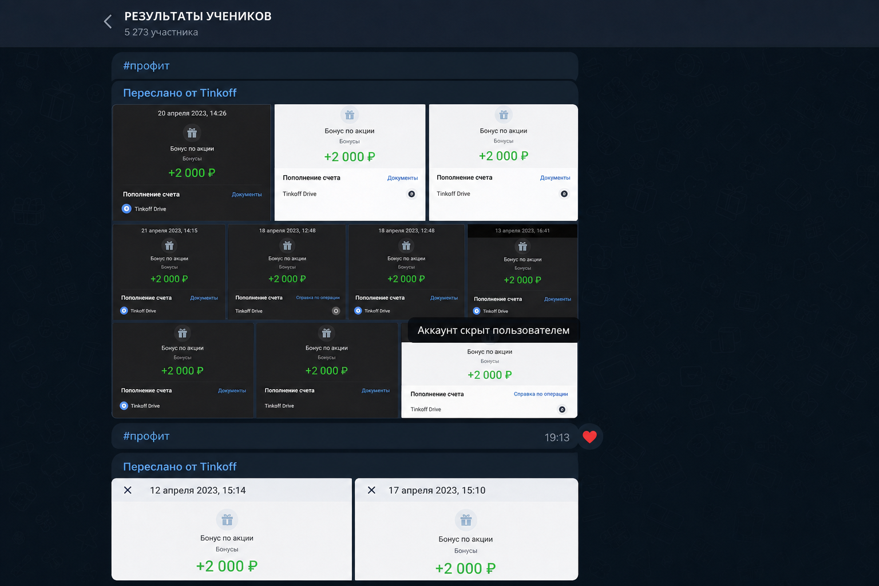Click Tinkoff Drive blue icon in 21 апреля card
The image size is (879, 586).
pyautogui.click(x=124, y=311)
